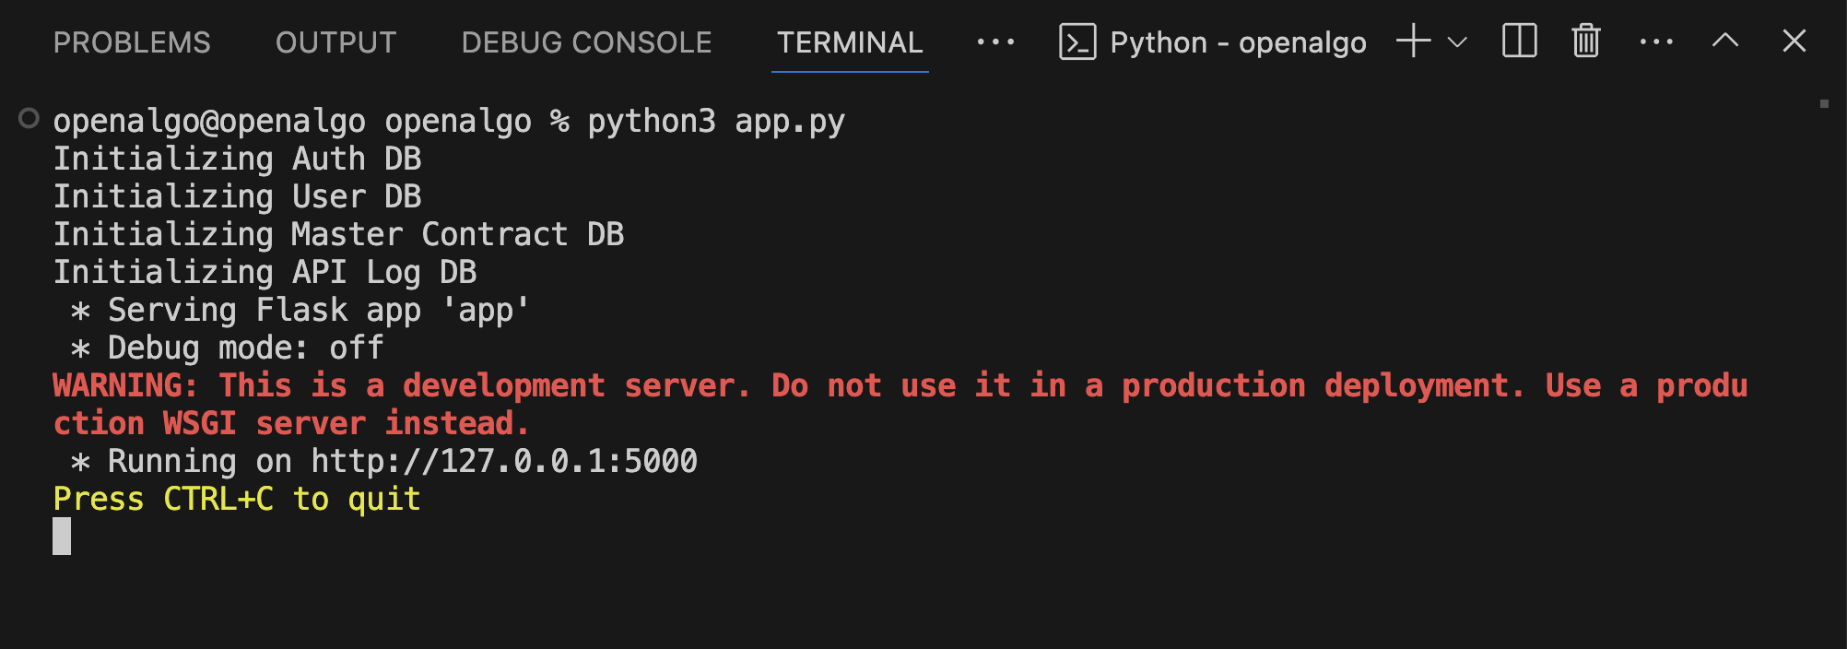Image resolution: width=1847 pixels, height=649 pixels.
Task: Expand the launch profile dropdown chevron
Action: pyautogui.click(x=1457, y=42)
